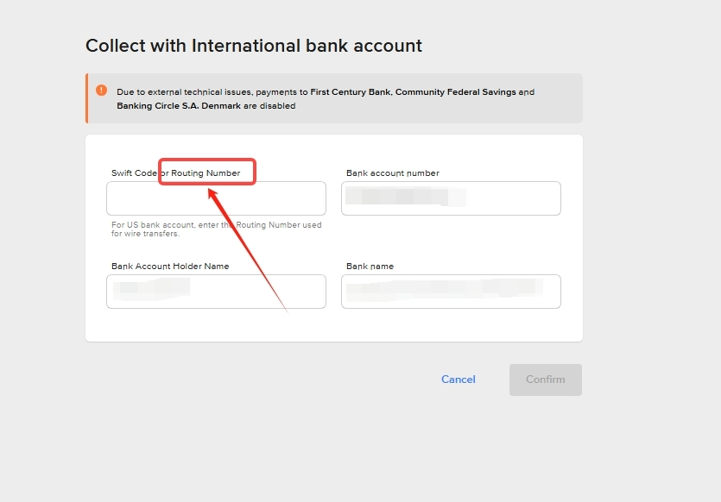The image size is (721, 502).
Task: Click into the Bank name input field
Action: pos(451,292)
